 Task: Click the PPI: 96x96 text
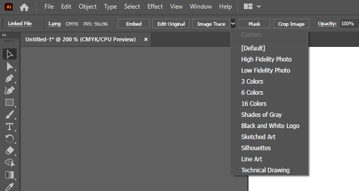click(x=95, y=24)
